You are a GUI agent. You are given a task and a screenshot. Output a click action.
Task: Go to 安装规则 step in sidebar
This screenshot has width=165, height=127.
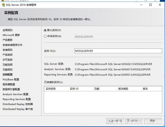7,50
